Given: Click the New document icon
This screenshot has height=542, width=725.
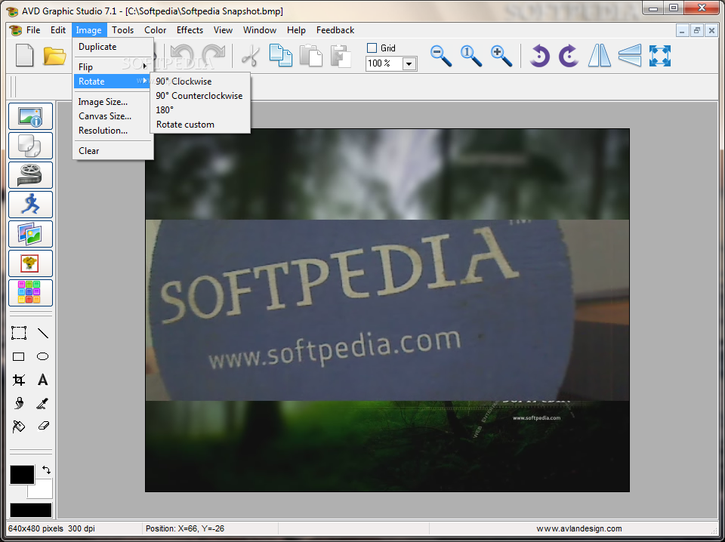Looking at the screenshot, I should 24,55.
